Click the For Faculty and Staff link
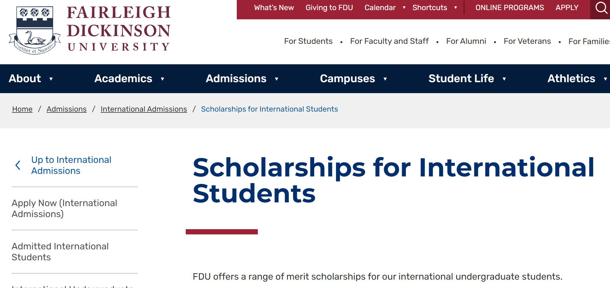 [389, 41]
